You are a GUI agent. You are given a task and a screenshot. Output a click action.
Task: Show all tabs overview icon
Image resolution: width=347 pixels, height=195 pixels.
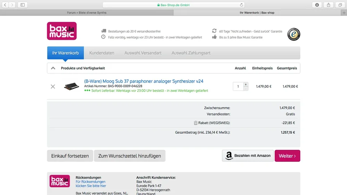point(340,5)
